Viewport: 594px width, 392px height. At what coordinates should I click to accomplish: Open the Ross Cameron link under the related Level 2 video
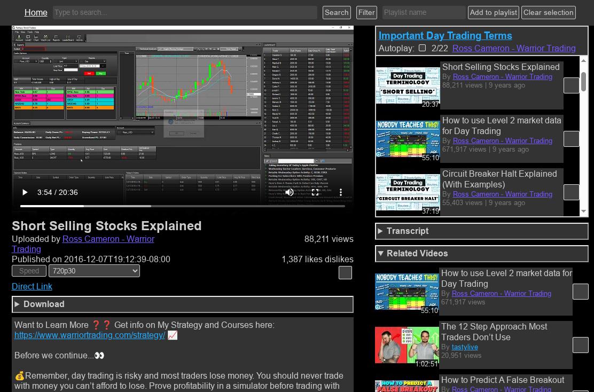(x=501, y=294)
